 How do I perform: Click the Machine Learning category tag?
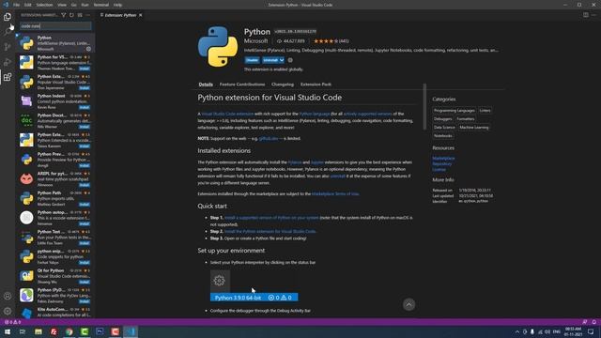pos(474,128)
